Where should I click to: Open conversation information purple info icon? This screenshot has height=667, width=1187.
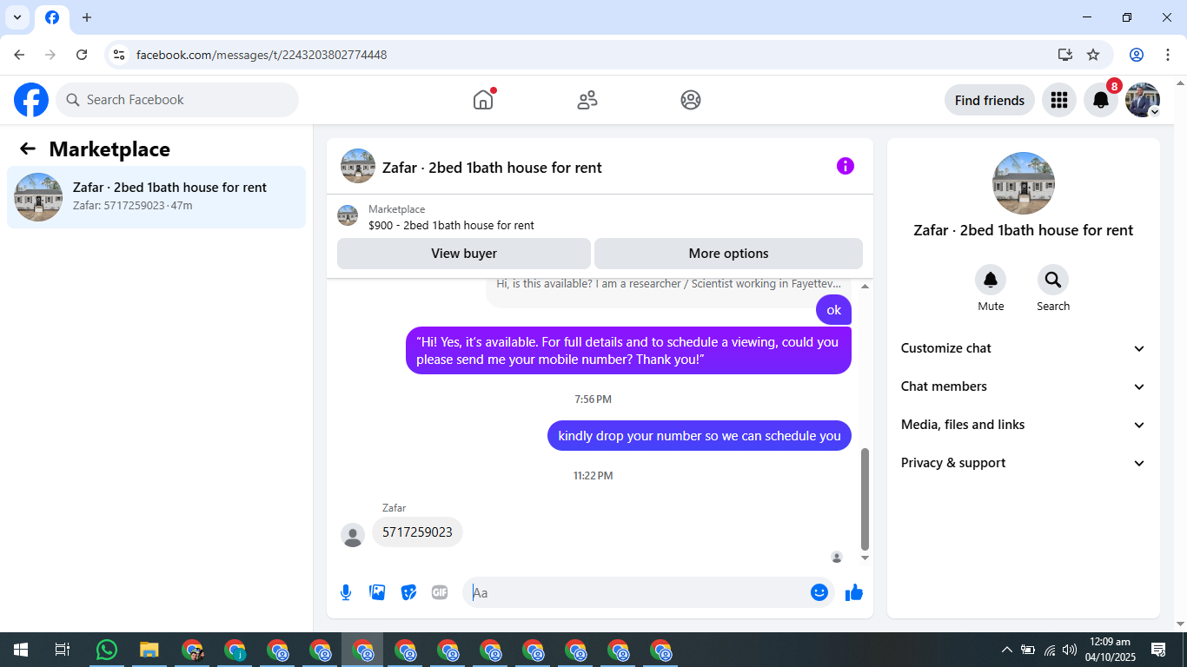pyautogui.click(x=845, y=166)
